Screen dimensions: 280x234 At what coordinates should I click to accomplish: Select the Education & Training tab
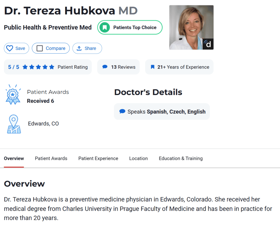tap(181, 158)
